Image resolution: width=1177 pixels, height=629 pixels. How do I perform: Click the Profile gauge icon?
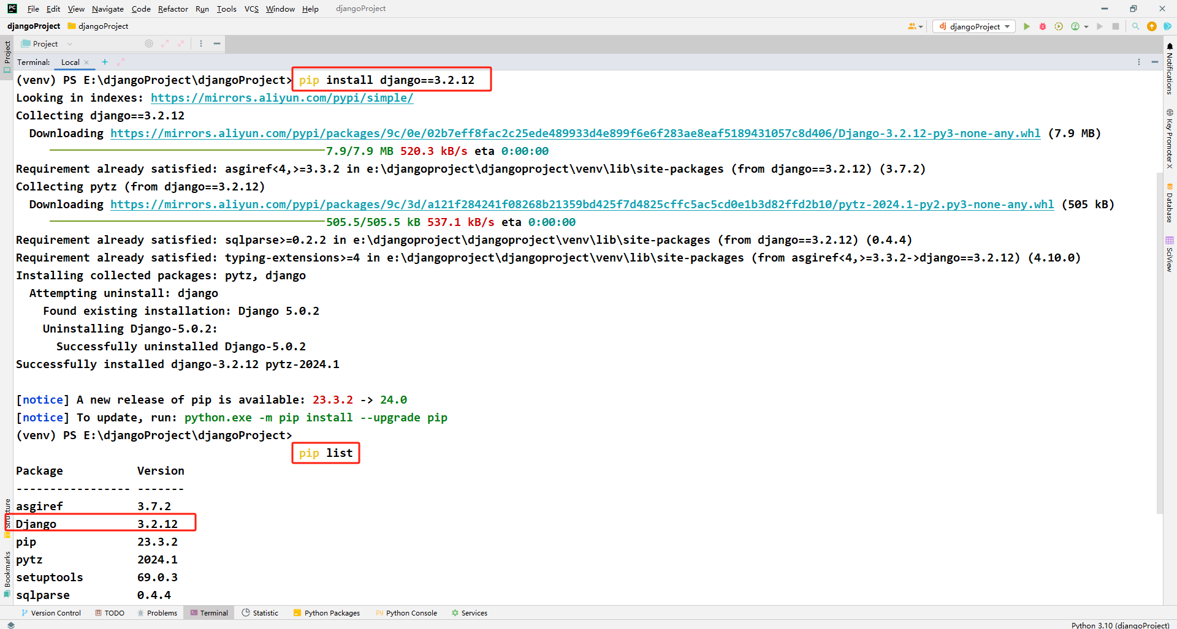click(x=1075, y=26)
